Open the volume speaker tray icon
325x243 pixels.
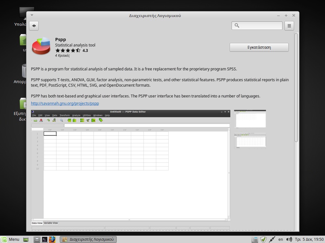289,239
